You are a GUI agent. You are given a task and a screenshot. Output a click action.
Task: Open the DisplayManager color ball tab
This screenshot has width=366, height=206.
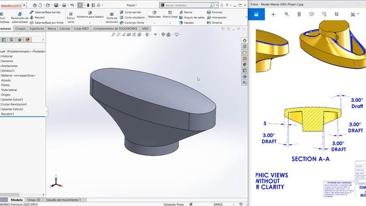[x=28, y=39]
